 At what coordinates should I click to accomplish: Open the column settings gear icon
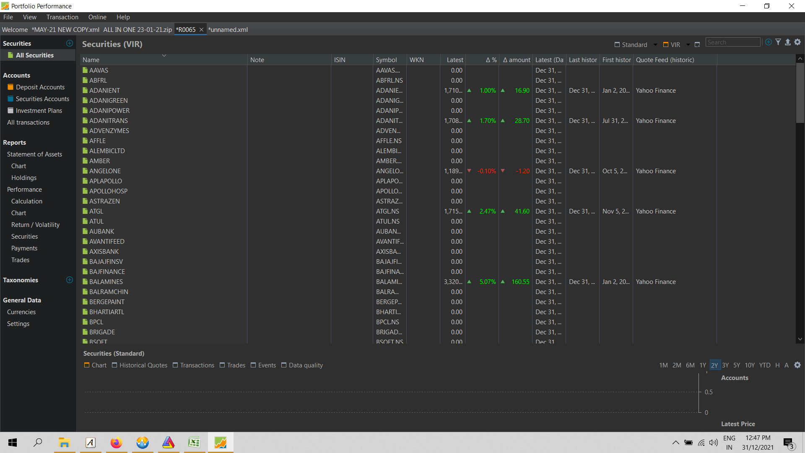(797, 42)
